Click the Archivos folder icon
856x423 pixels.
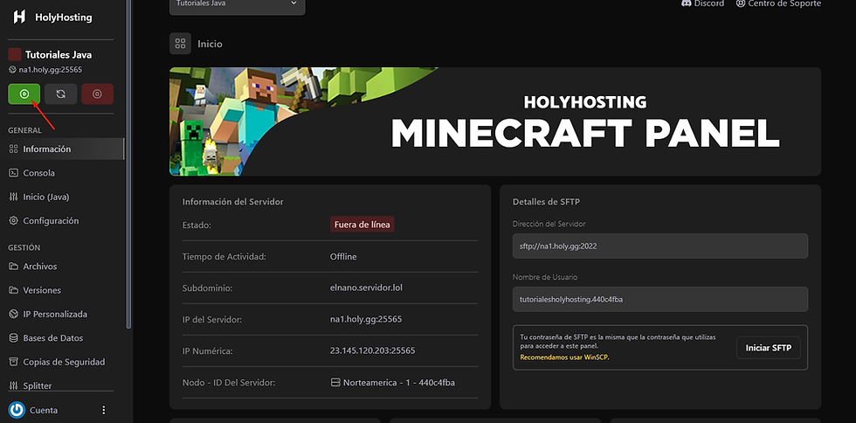pos(14,267)
